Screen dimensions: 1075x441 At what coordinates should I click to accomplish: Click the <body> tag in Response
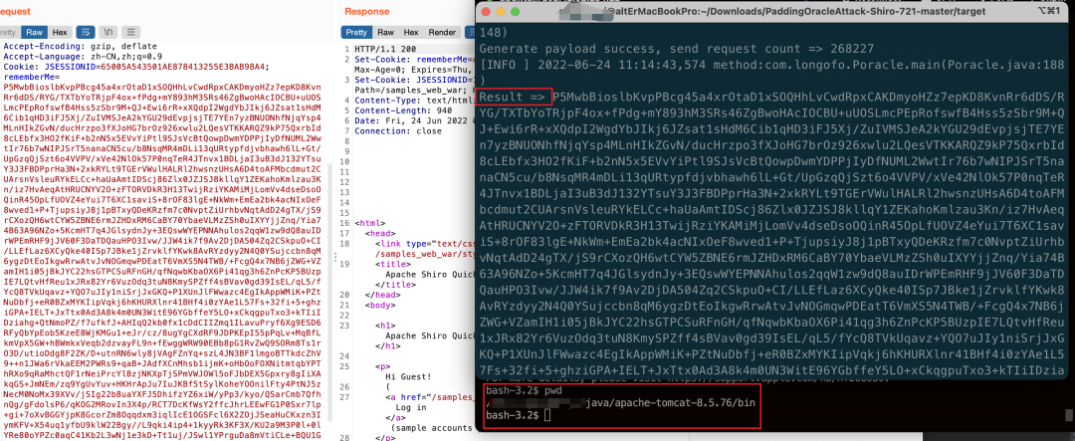pos(378,304)
